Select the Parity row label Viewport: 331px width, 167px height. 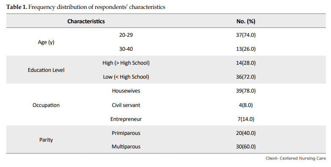tap(46, 140)
